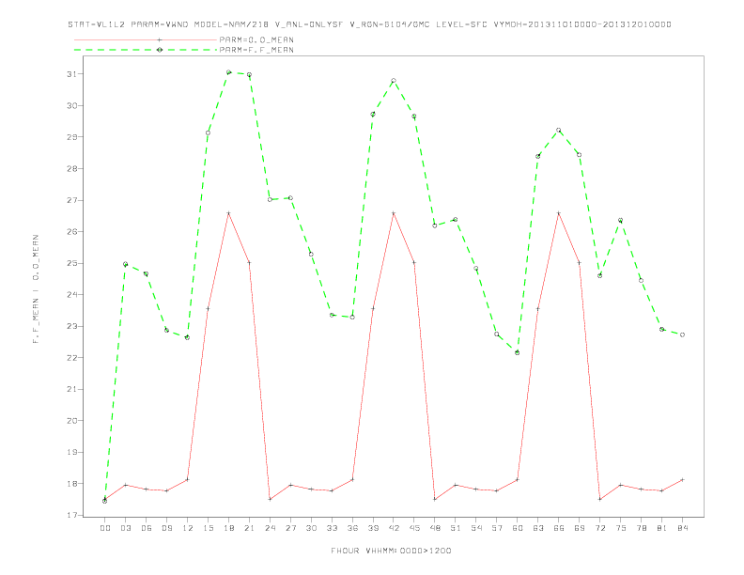The width and height of the screenshot is (744, 575).
Task: Select the green dashed legend sample marker
Action: pos(160,50)
